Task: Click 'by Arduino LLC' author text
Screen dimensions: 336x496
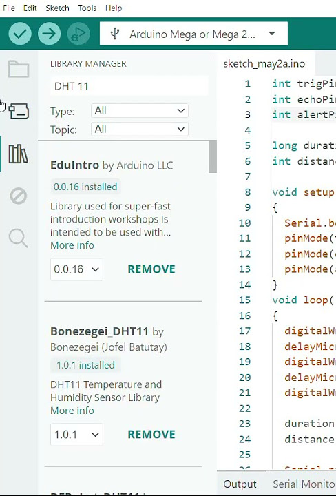Action: [x=138, y=165]
